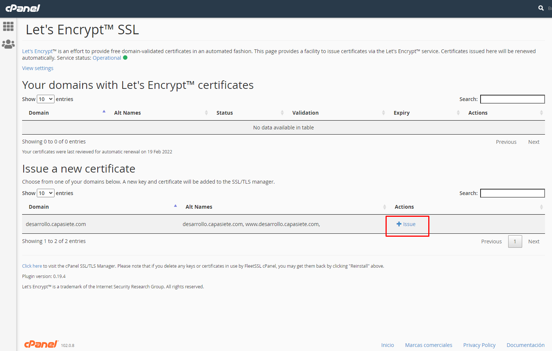Click the Validation column header
The width and height of the screenshot is (552, 351).
(305, 113)
